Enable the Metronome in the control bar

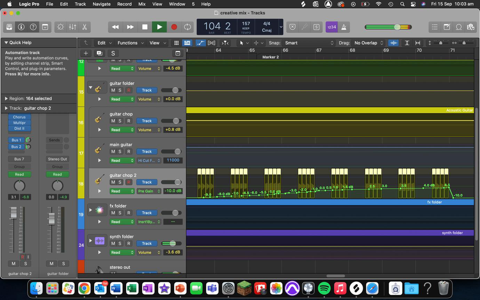344,27
